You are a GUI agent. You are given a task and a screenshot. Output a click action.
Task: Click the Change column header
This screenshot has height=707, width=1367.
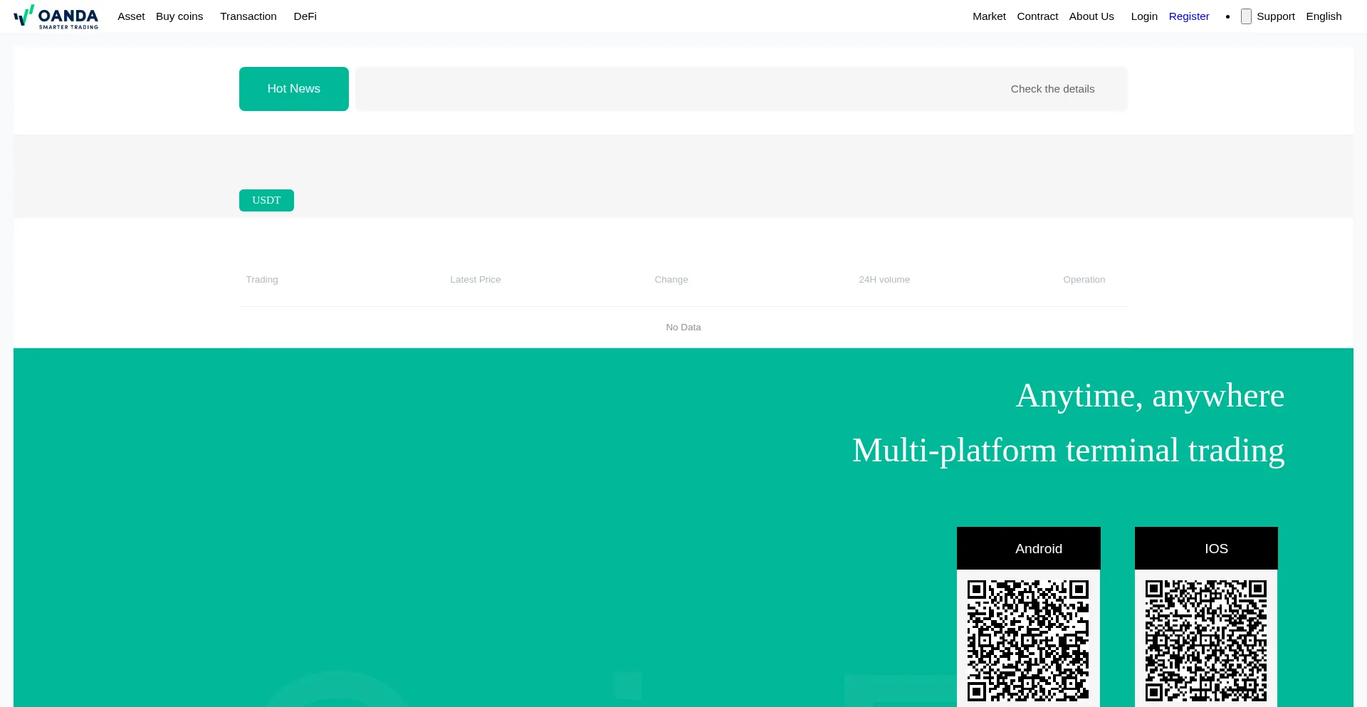(671, 279)
